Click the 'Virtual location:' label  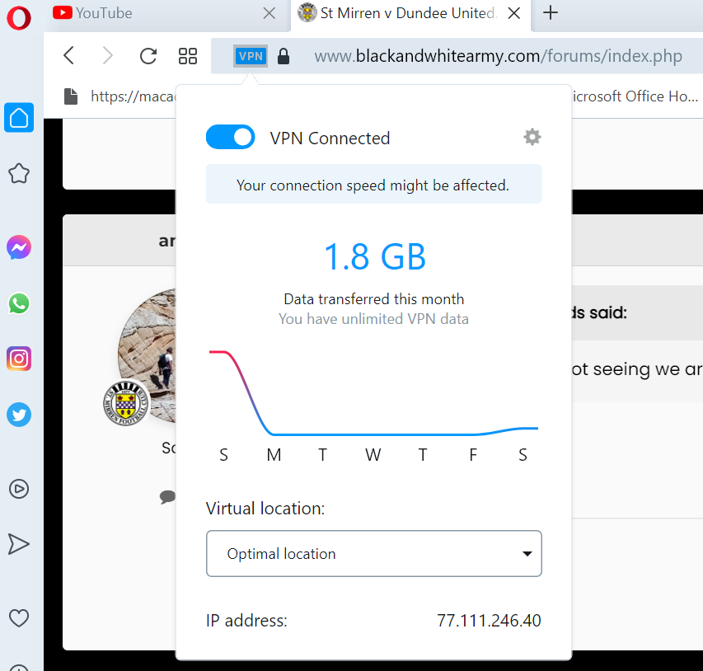265,509
